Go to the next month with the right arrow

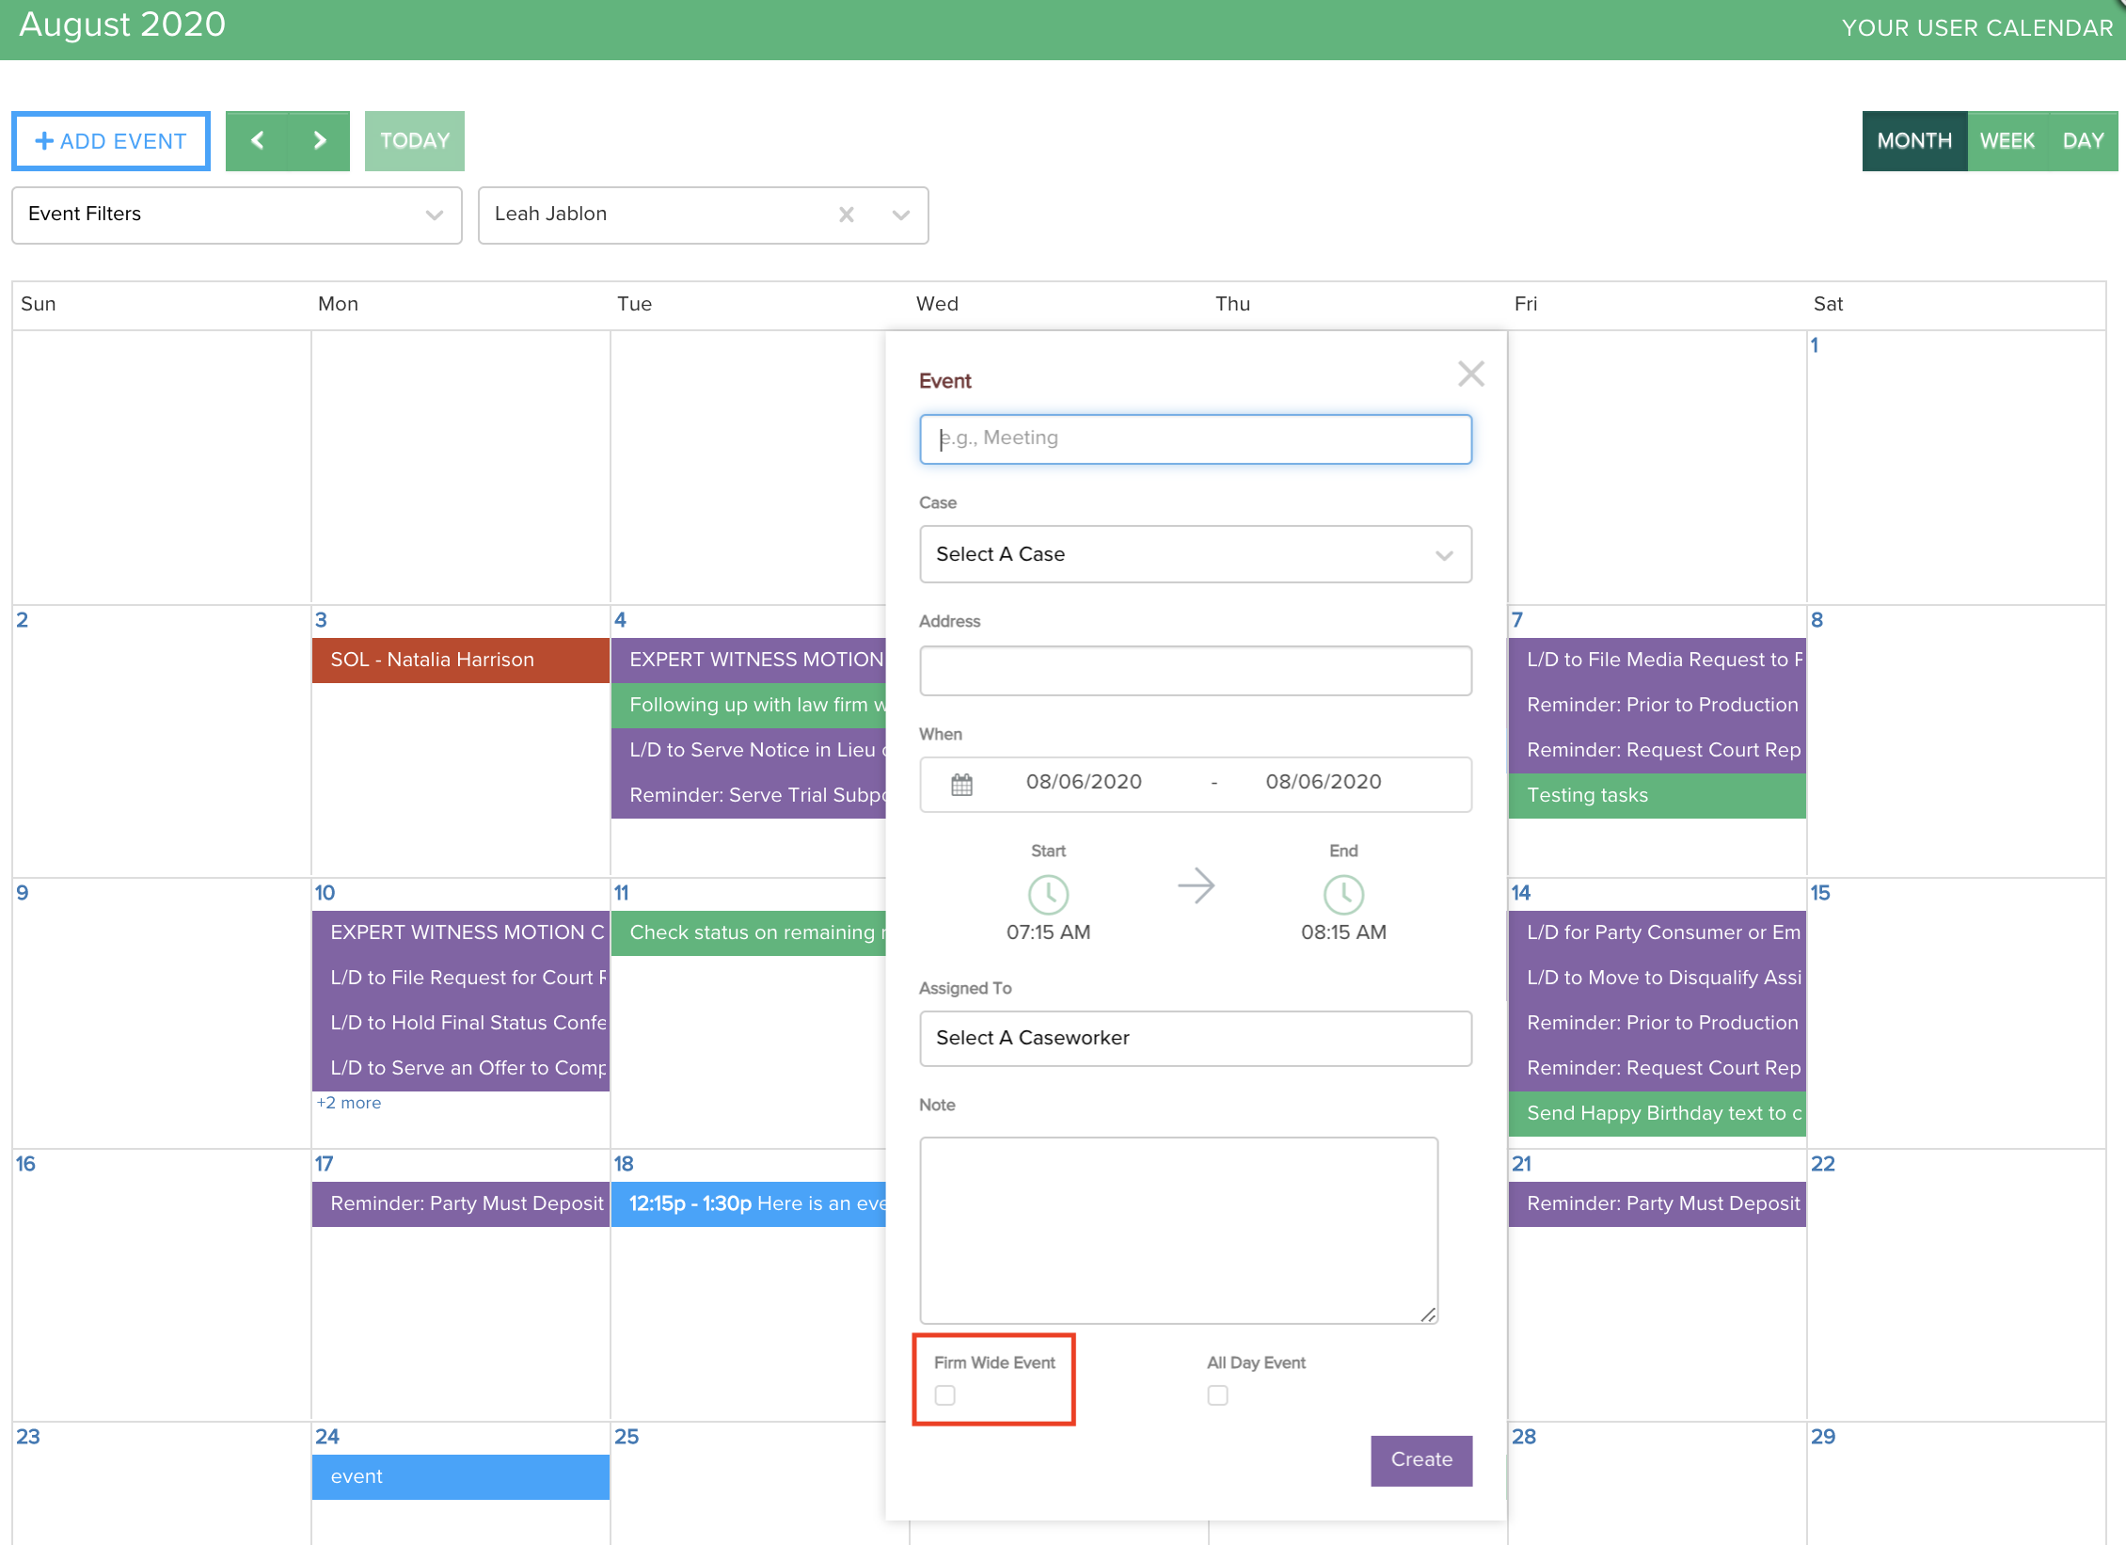tap(319, 140)
